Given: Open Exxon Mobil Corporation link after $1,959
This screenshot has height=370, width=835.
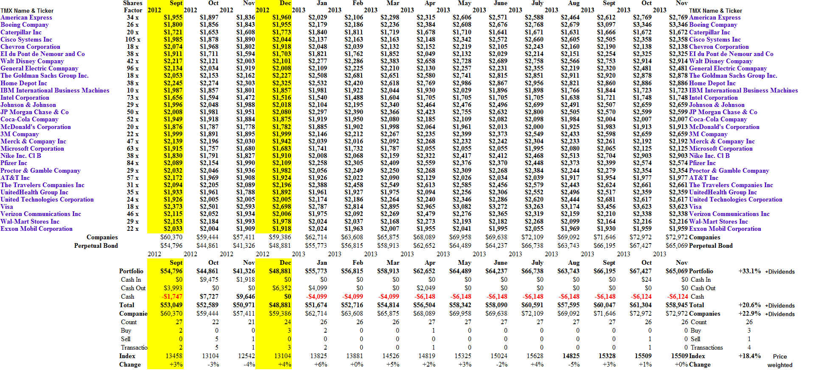Looking at the screenshot, I should click(725, 229).
